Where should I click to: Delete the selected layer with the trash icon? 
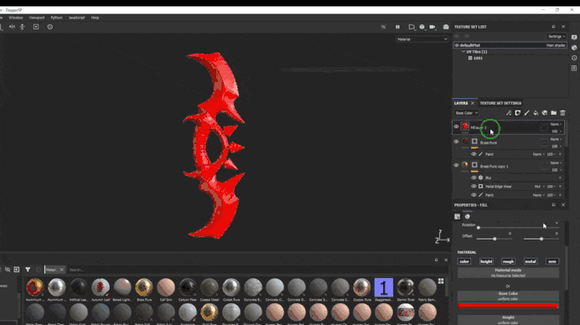[562, 113]
